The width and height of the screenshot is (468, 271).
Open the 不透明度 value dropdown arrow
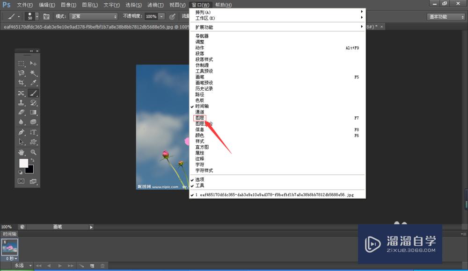coord(161,15)
